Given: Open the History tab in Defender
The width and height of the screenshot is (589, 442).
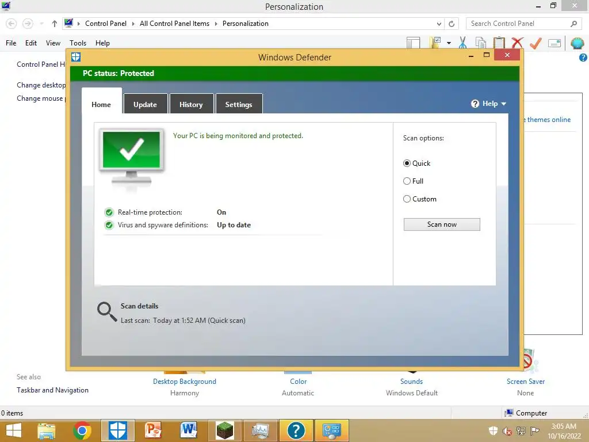Looking at the screenshot, I should [x=191, y=104].
